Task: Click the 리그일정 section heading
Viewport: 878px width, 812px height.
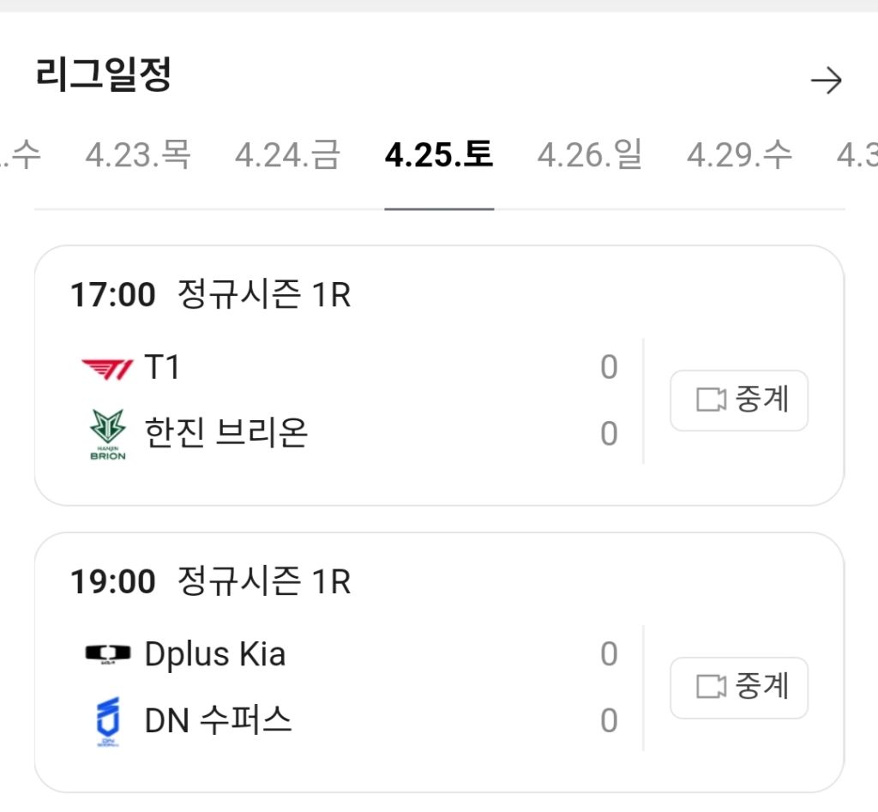Action: pyautogui.click(x=104, y=76)
